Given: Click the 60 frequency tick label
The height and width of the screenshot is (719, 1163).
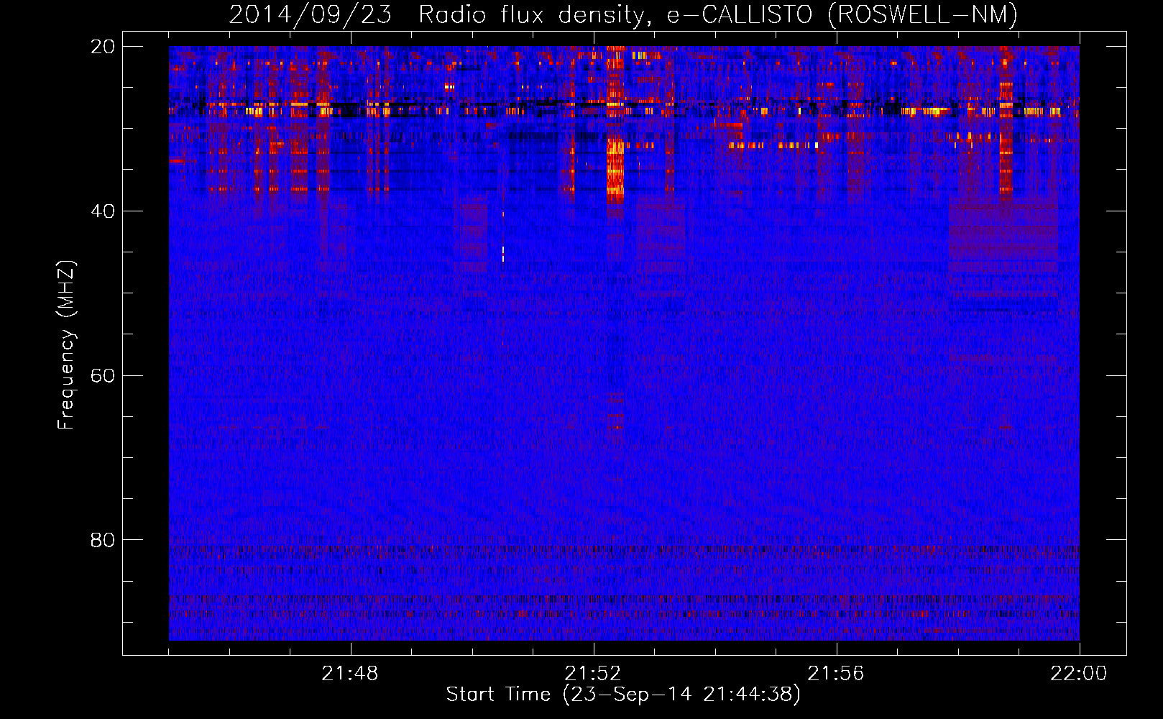Looking at the screenshot, I should coord(104,376).
